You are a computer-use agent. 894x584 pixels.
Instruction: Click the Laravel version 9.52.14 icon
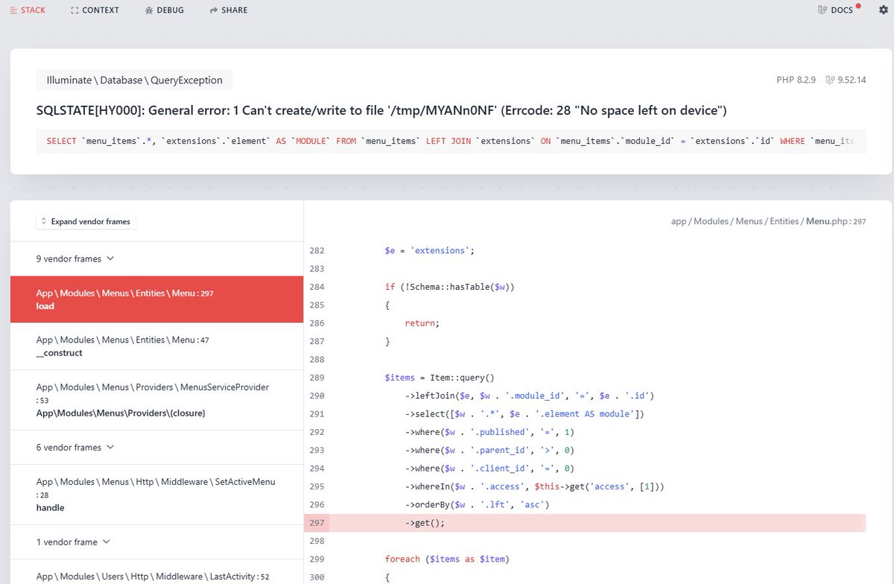pyautogui.click(x=830, y=80)
